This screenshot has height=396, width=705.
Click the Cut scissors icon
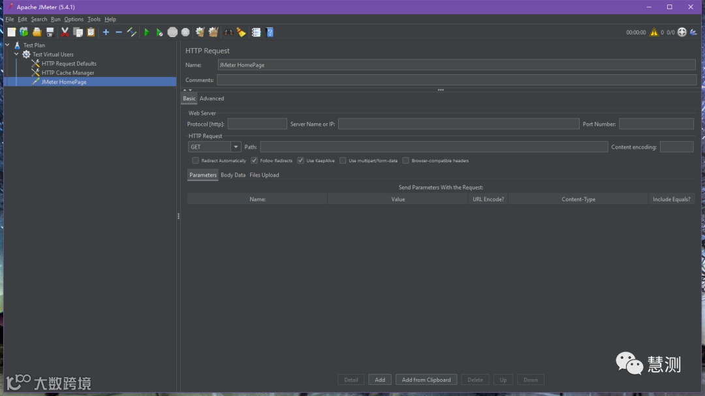point(65,33)
